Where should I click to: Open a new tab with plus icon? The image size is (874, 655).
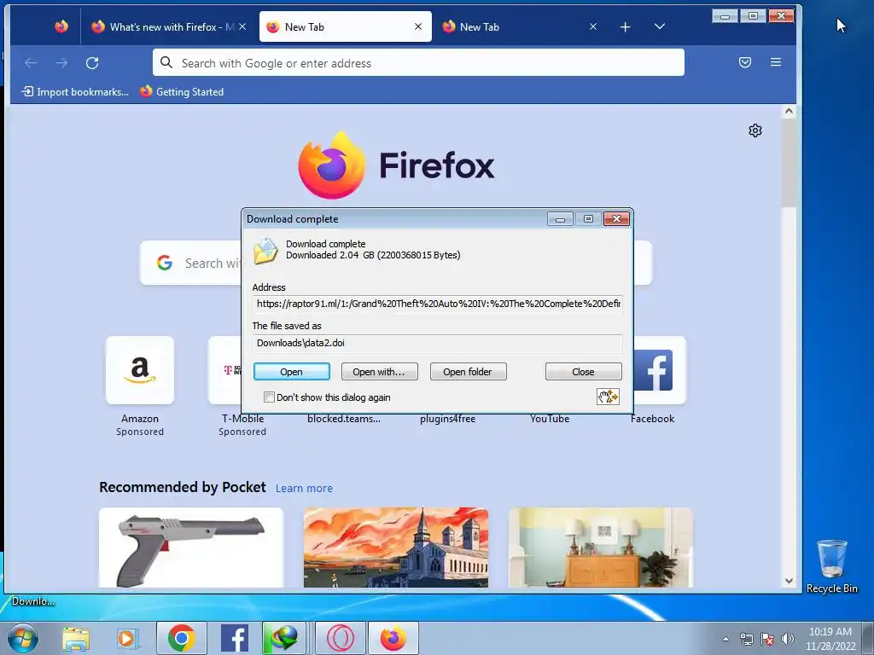pyautogui.click(x=625, y=26)
